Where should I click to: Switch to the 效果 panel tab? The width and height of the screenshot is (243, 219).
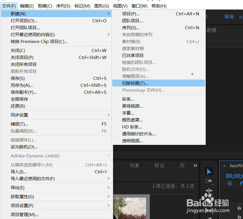(134, 165)
